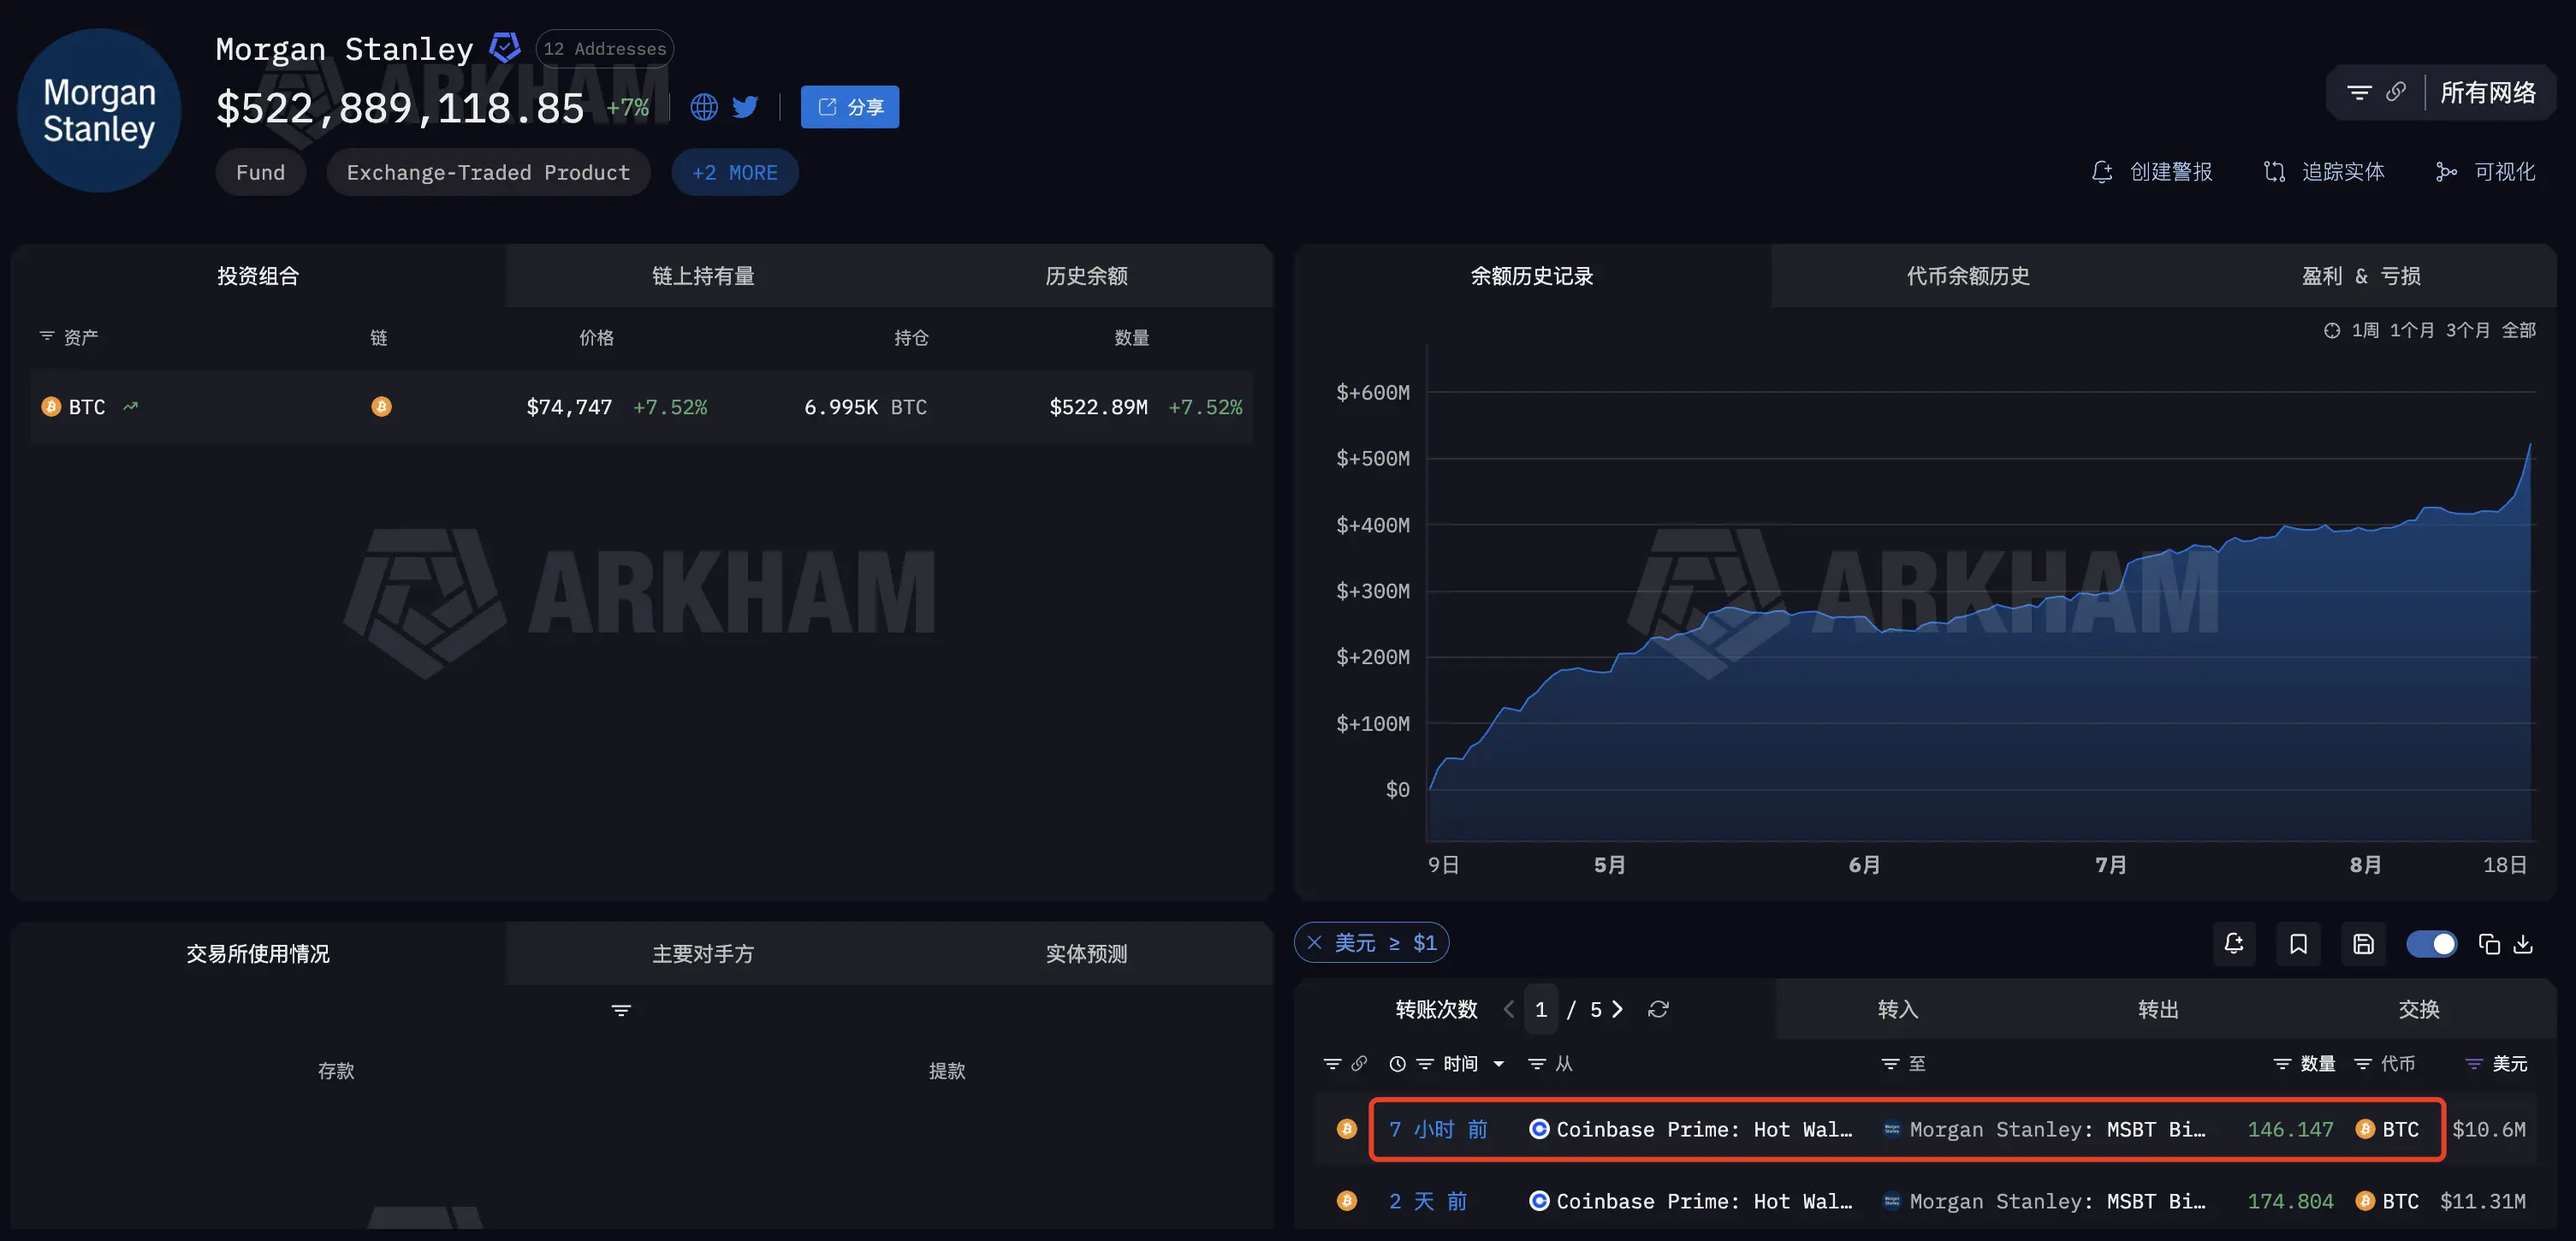Switch to the 转入 inflow tab
This screenshot has height=1241, width=2576.
[x=1897, y=1009]
